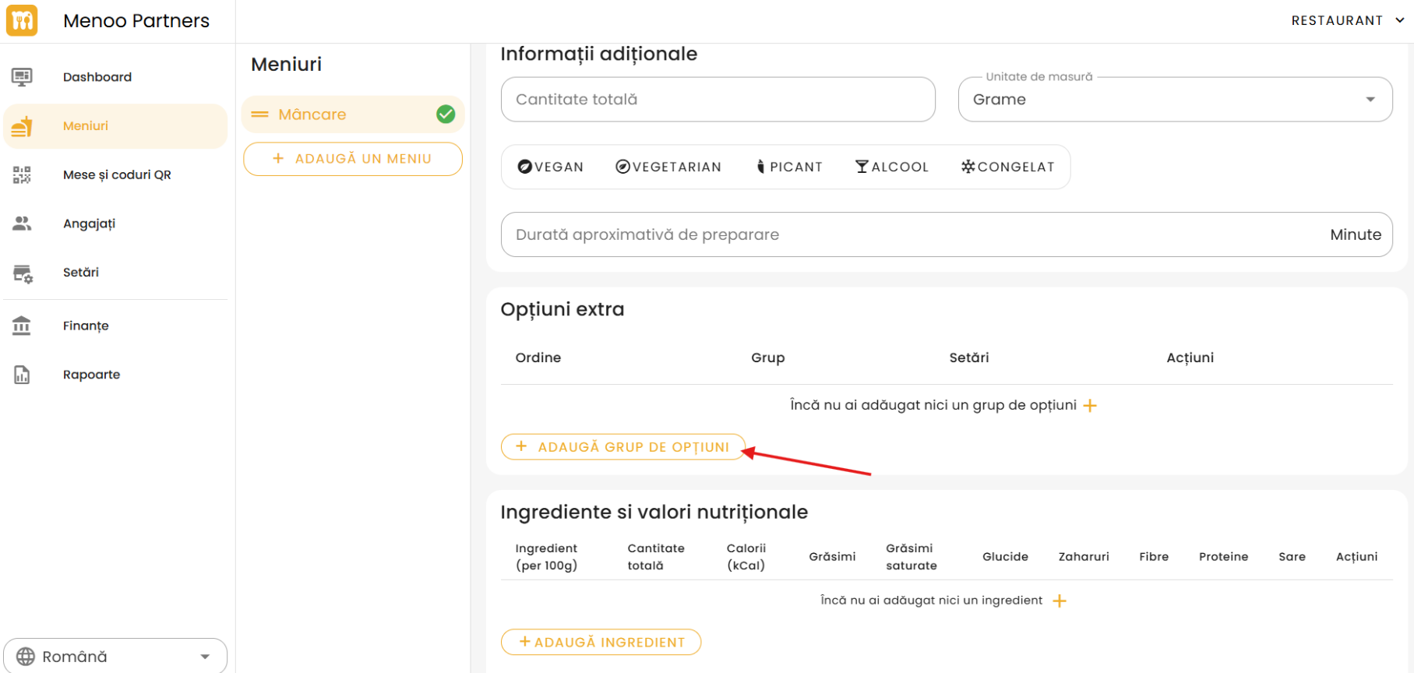
Task: Click the plus icon beside empty ingredient message
Action: tap(1060, 601)
